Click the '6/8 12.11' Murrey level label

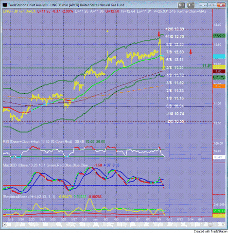(x=175, y=60)
